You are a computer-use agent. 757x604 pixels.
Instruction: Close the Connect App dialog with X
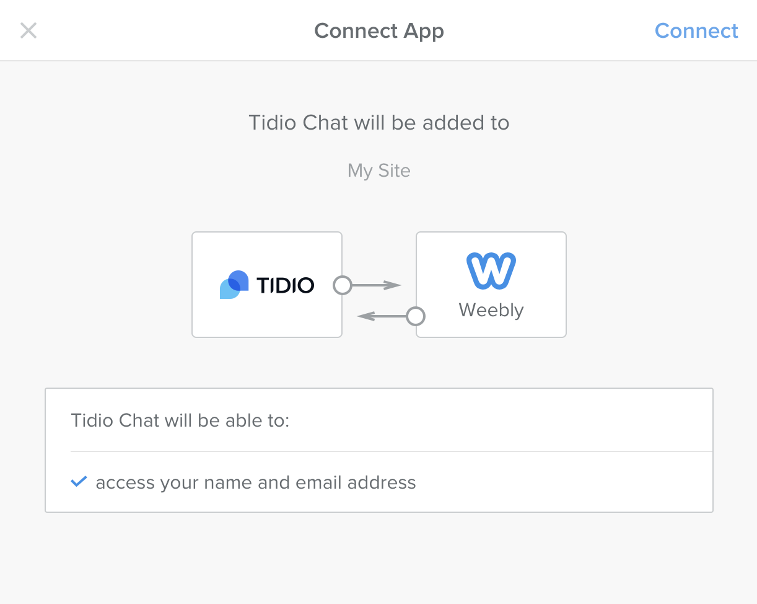point(28,30)
